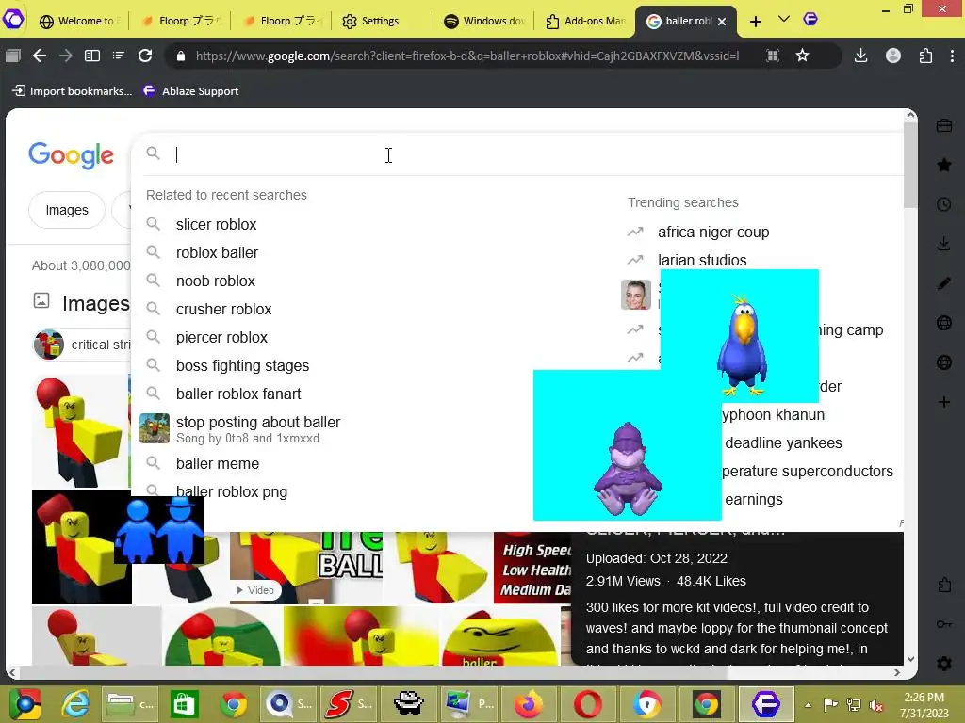Open the browser three-dot menu
This screenshot has height=723, width=965.
point(952,56)
